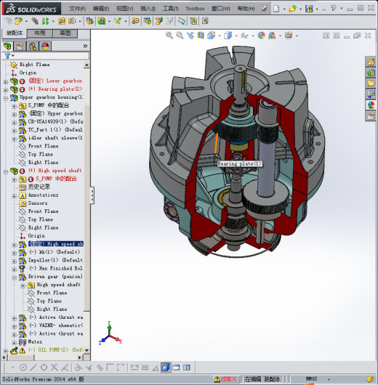Click the Zoom to Fit magnifier icon

169,36
